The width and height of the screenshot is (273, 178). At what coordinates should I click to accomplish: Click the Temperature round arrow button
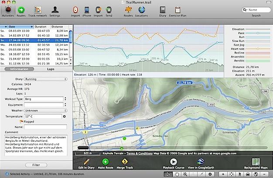coord(64,117)
